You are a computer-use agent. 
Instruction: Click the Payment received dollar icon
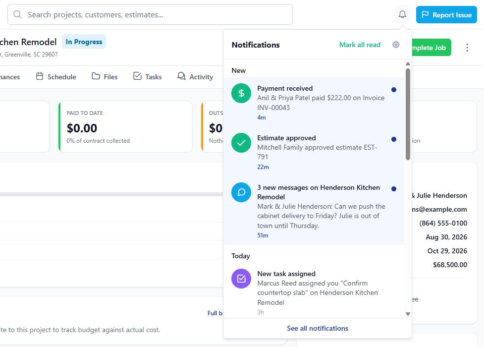pyautogui.click(x=241, y=93)
